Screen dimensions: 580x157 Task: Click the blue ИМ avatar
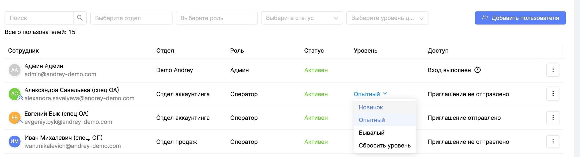pos(14,141)
